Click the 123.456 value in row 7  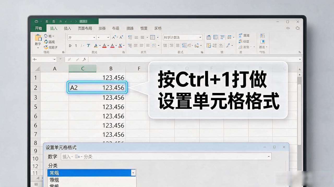(x=113, y=135)
